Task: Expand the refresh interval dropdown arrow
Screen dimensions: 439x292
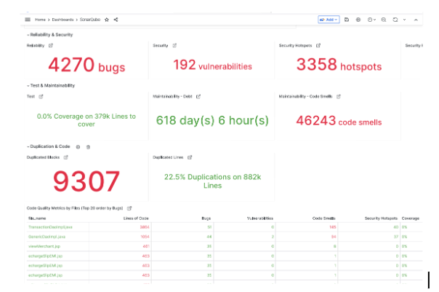Action: coord(403,20)
